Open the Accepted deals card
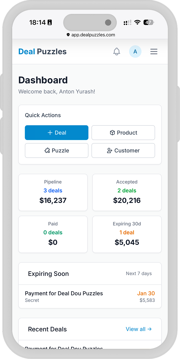This screenshot has height=359, width=180. tap(127, 192)
